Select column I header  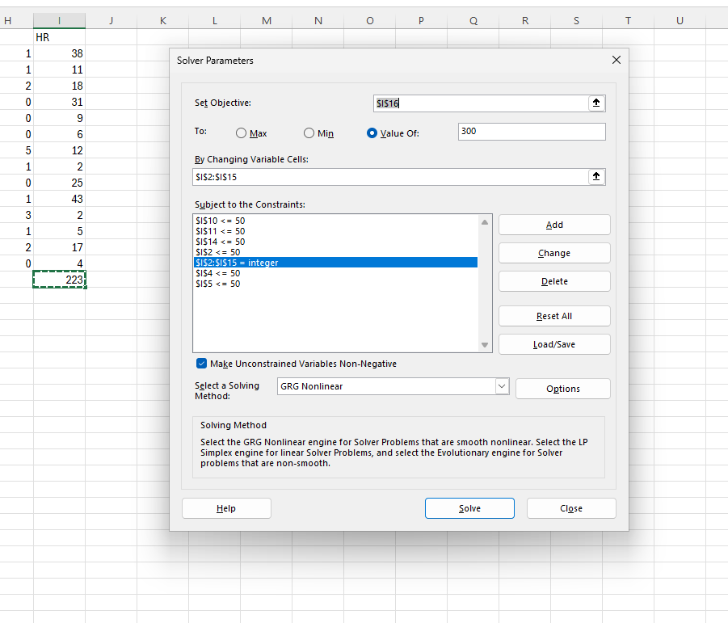(59, 20)
